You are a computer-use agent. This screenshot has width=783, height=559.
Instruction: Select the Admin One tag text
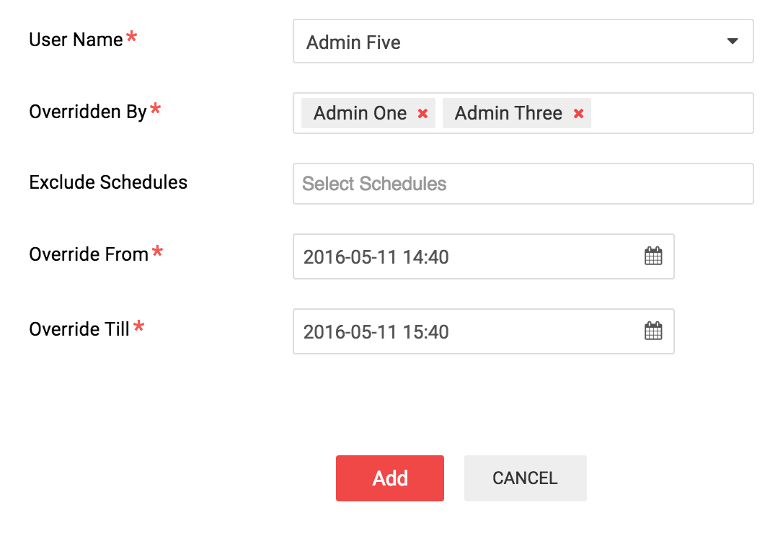point(360,113)
